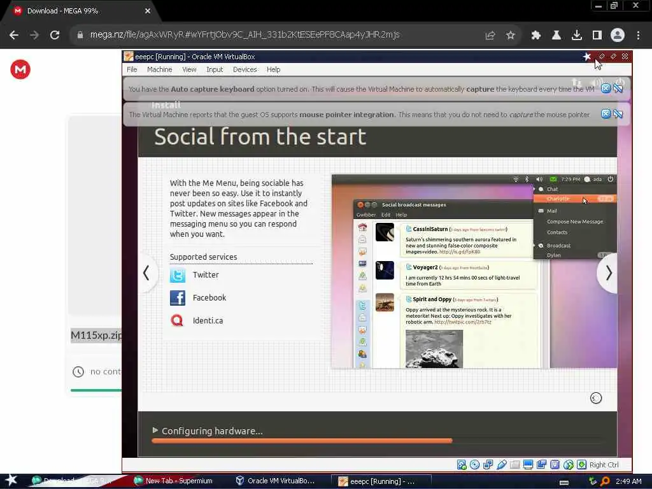Screen dimensions: 652x489
Task: Suppress the auto capture keyboard message permanently
Action: [x=618, y=88]
